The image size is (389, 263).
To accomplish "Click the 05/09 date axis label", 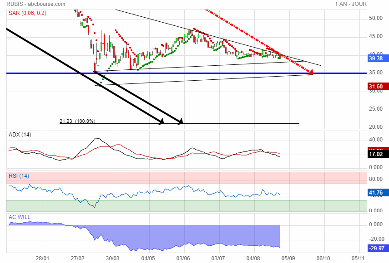I will [288, 258].
